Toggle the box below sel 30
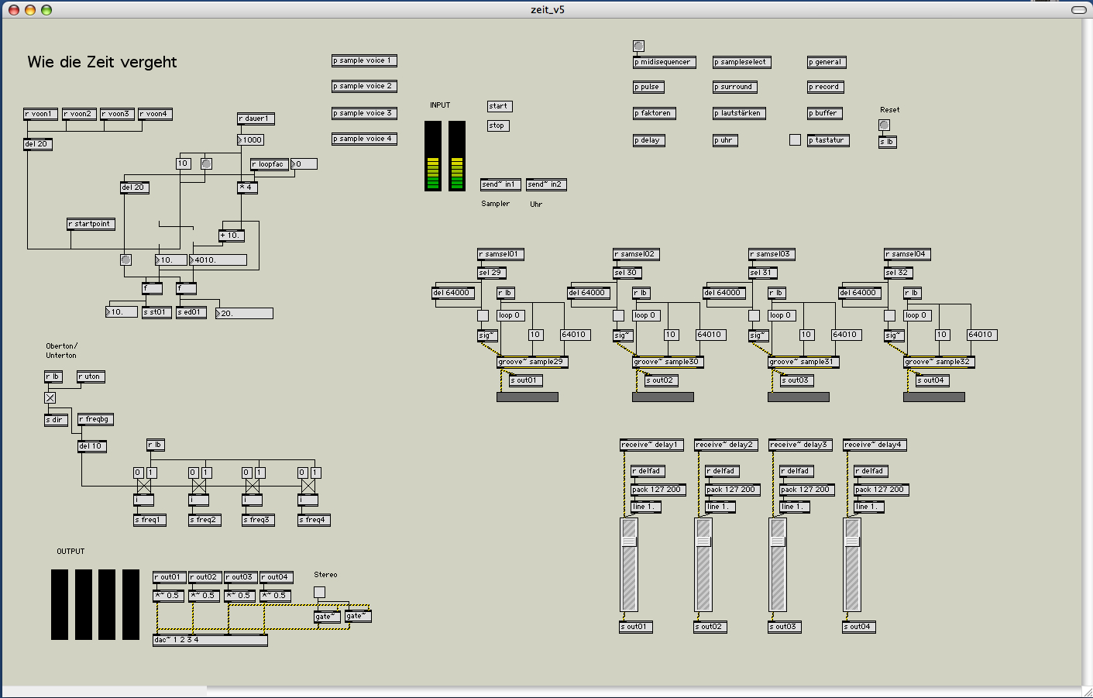 tap(618, 316)
